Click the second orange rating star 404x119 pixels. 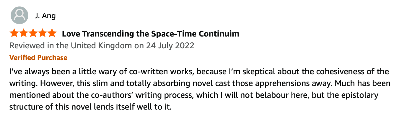point(24,33)
